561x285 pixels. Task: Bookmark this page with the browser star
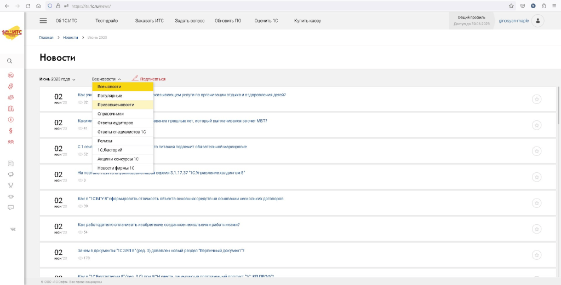[511, 5]
